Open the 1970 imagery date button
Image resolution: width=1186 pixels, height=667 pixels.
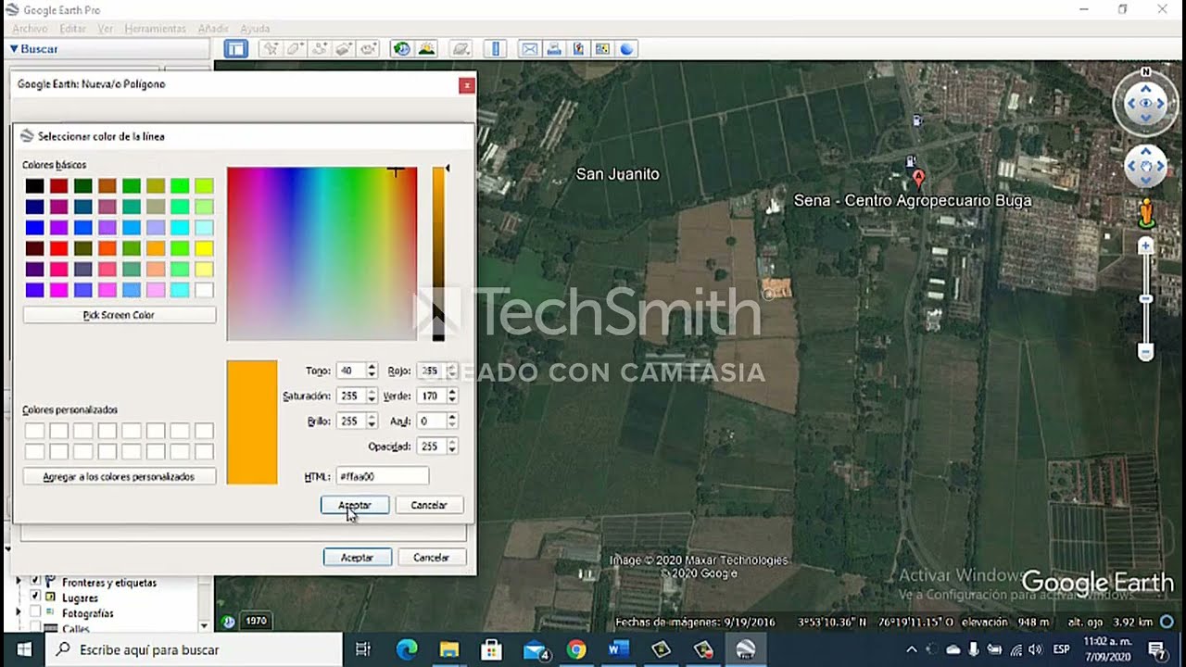[x=256, y=621]
